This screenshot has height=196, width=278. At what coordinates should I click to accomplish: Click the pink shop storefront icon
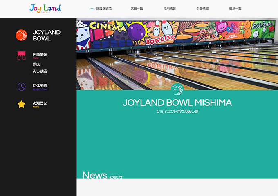pos(21,56)
